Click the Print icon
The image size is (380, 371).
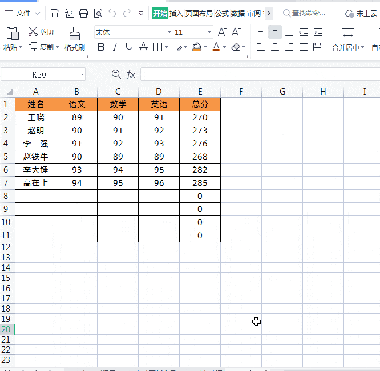click(x=83, y=13)
